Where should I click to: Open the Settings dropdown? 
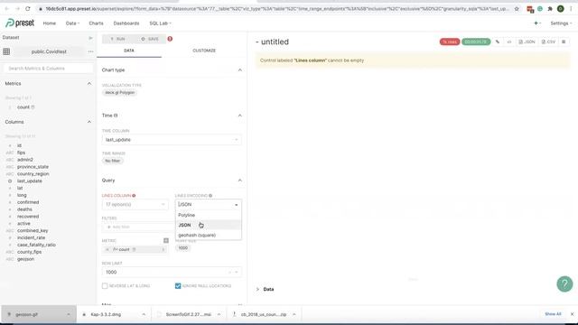[561, 23]
